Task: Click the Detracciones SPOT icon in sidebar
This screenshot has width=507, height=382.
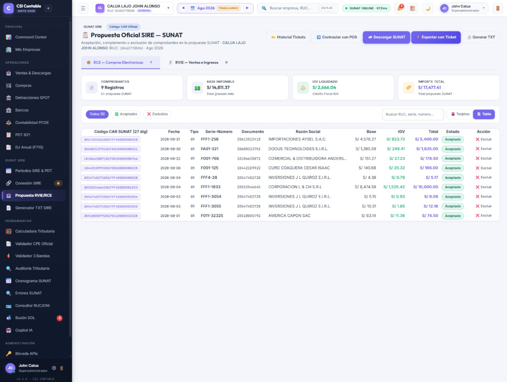Action: tap(9, 98)
